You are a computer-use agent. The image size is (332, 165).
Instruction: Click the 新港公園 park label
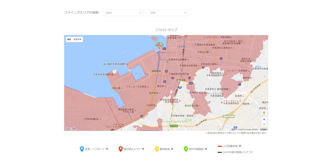point(116,88)
